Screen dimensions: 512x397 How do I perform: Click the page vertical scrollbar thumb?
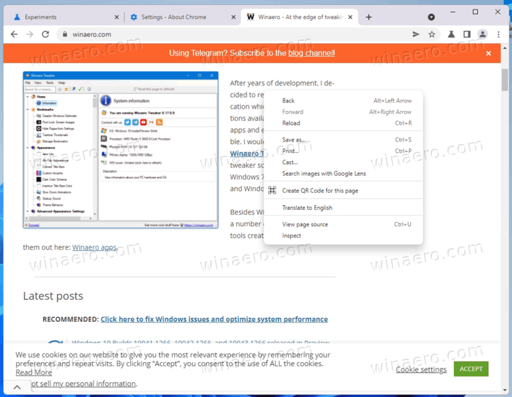click(504, 80)
